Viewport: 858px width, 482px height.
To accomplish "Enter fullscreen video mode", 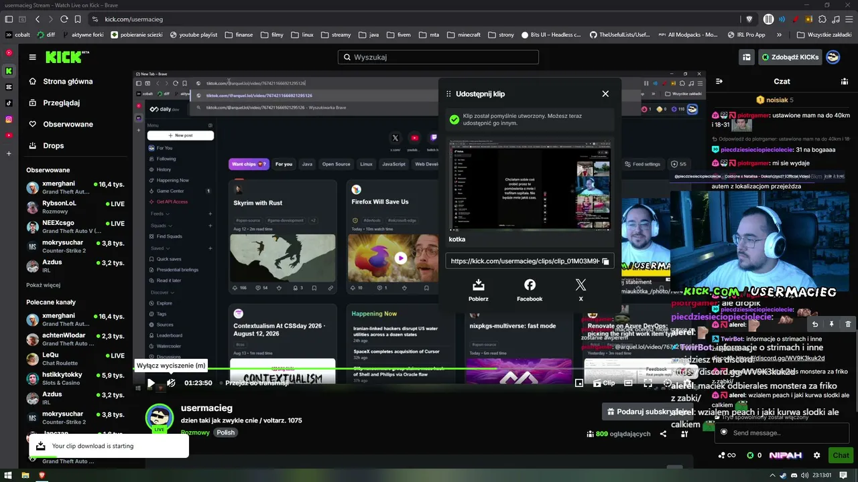I will (648, 383).
